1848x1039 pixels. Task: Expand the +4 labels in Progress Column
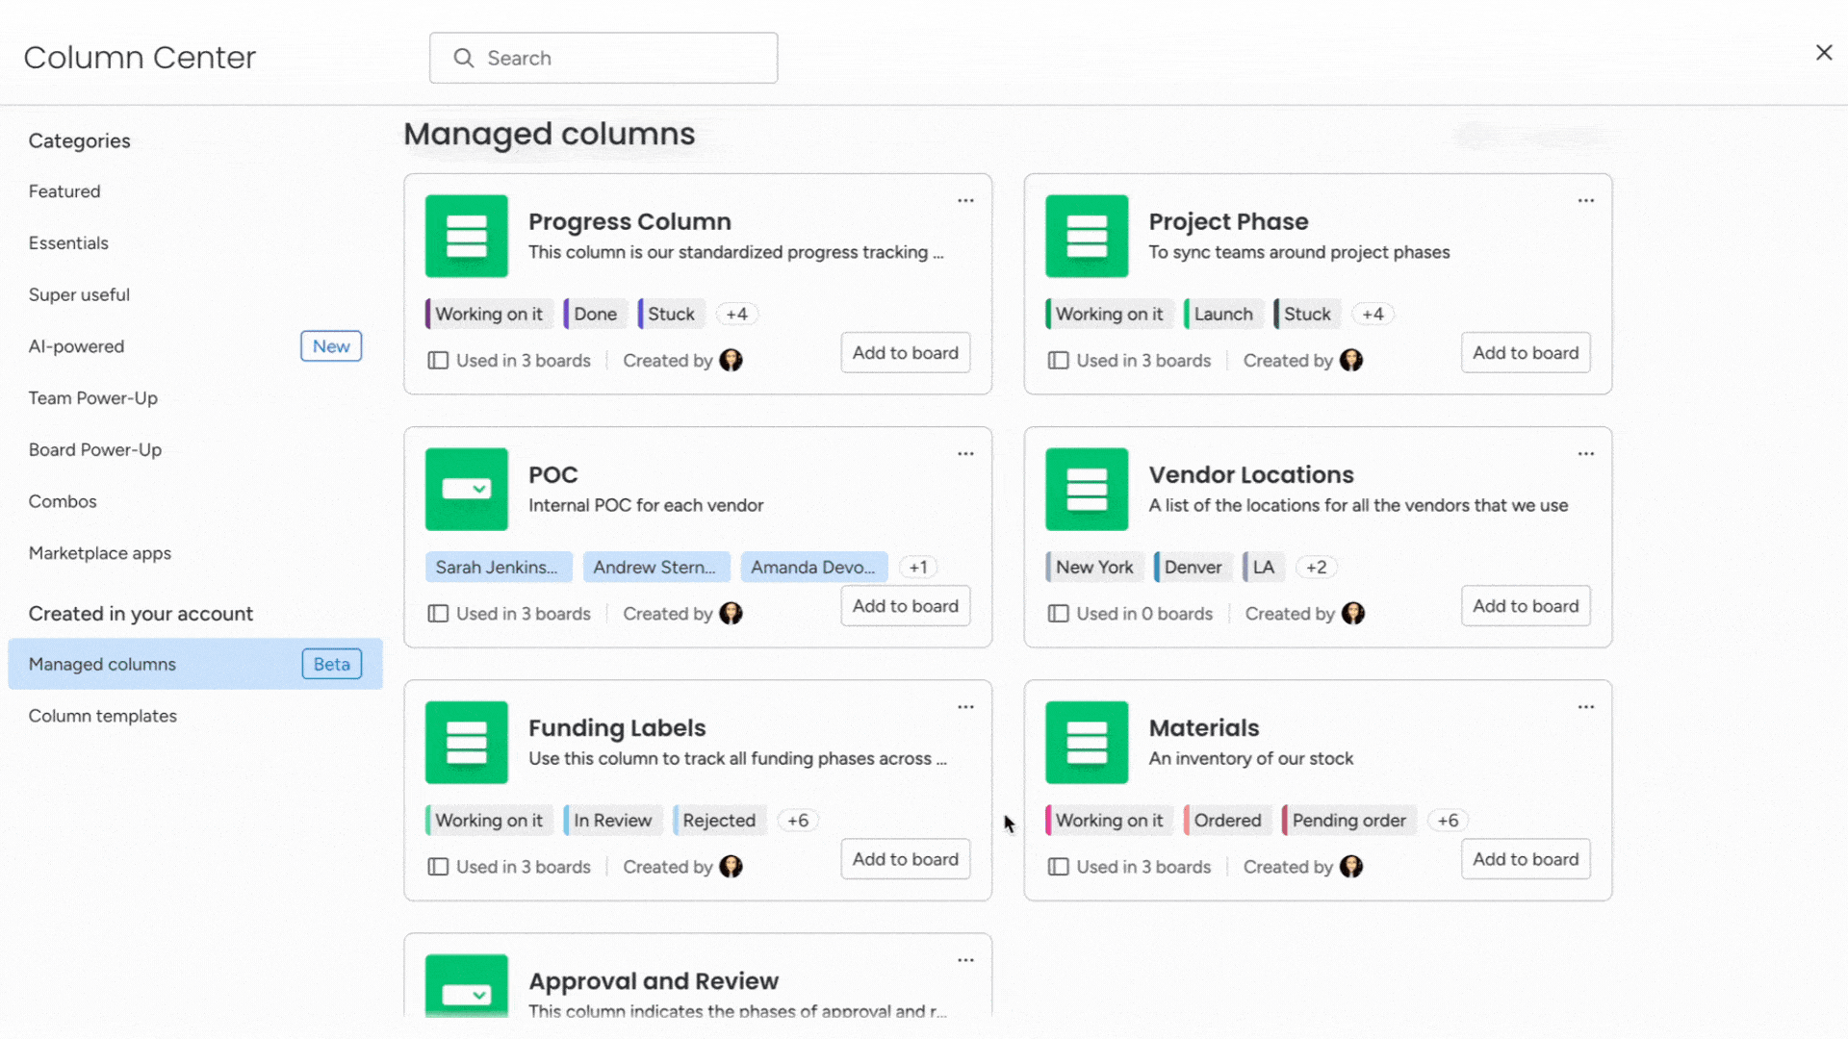736,314
